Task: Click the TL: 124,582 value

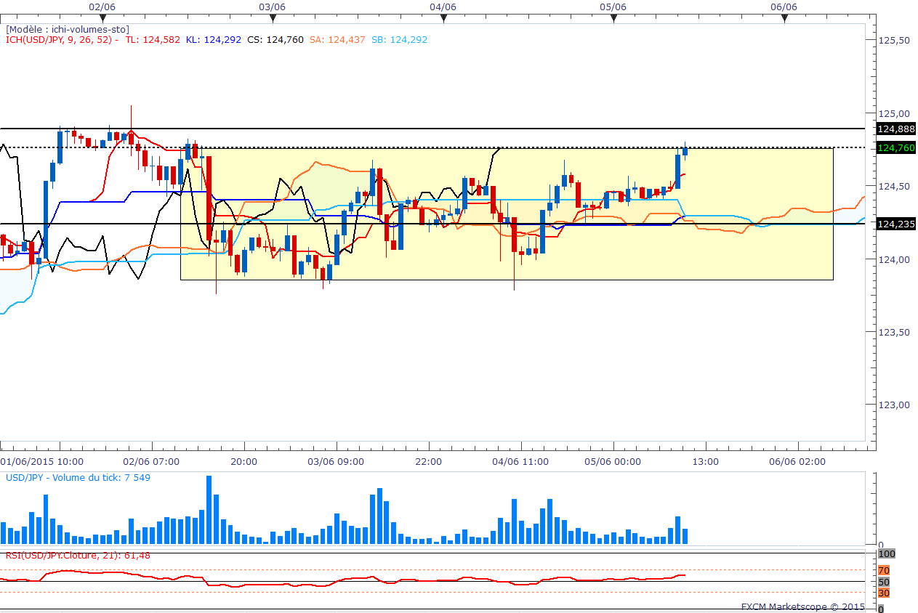Action: click(153, 40)
